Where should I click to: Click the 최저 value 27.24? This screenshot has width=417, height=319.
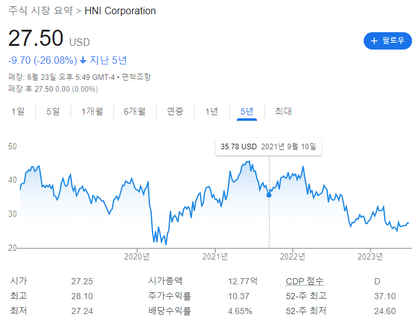(x=82, y=311)
